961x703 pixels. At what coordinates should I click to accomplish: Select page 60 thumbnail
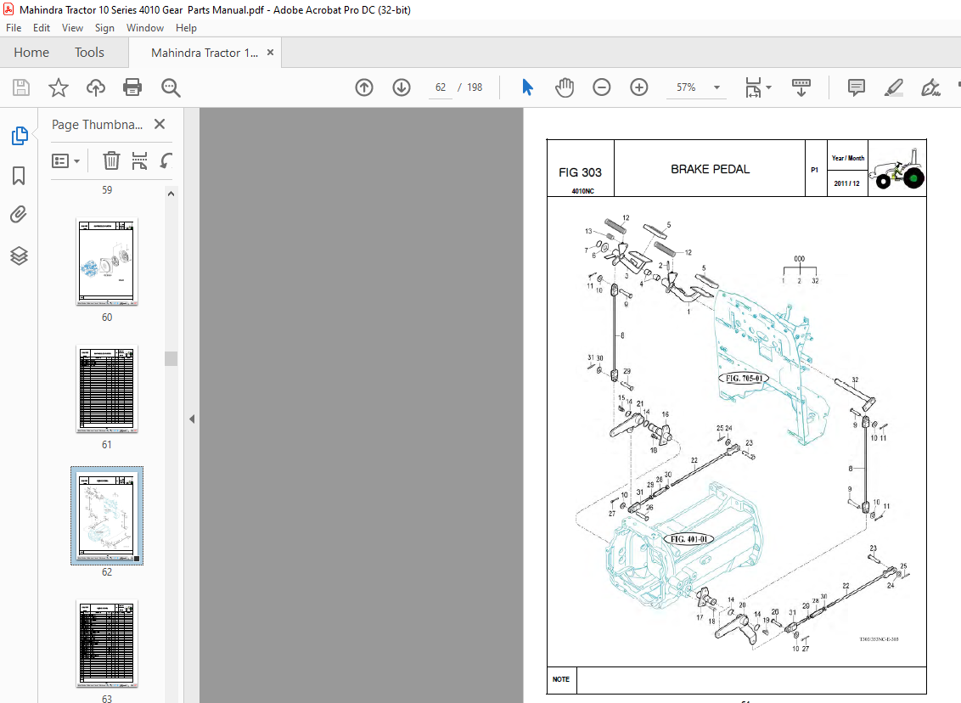[x=107, y=262]
